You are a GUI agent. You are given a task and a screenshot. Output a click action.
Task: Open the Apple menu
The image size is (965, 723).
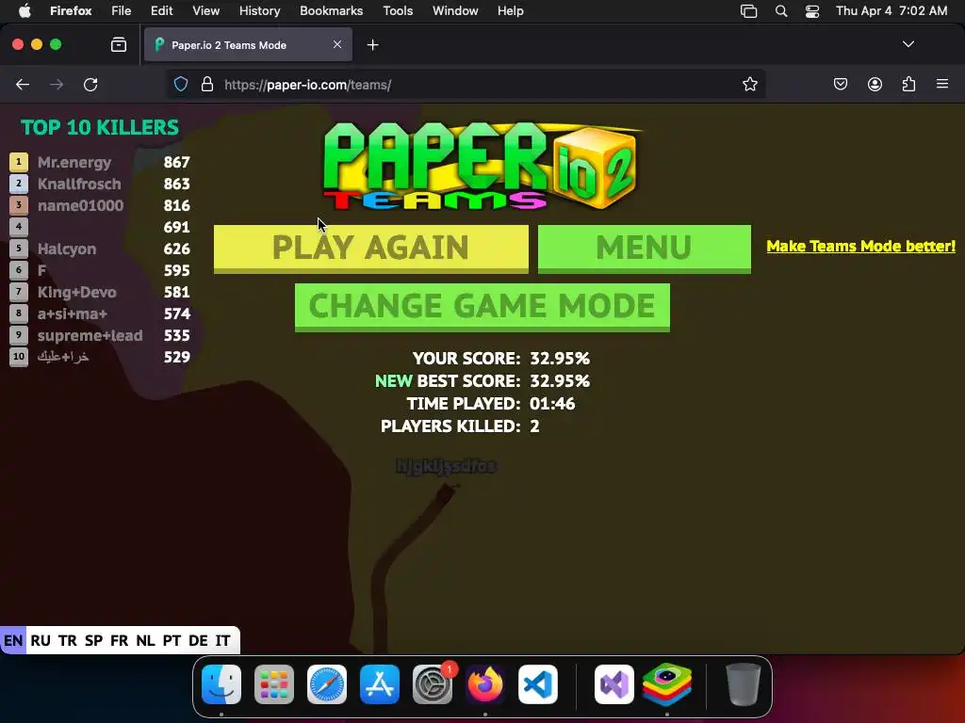click(25, 11)
